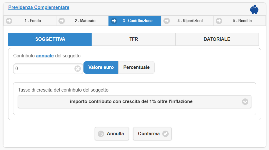Click the arrow icon beside 2 - Maturato
This screenshot has width=269, height=150.
click(62, 21)
